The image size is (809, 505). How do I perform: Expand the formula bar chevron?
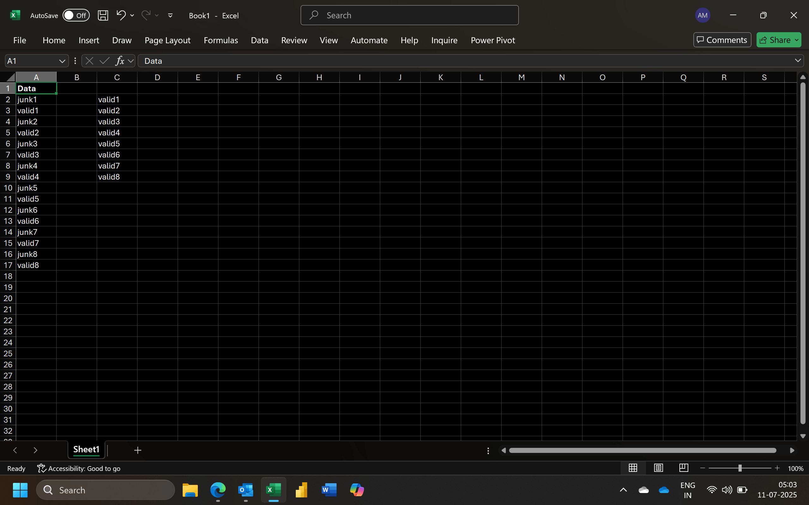[x=798, y=61]
